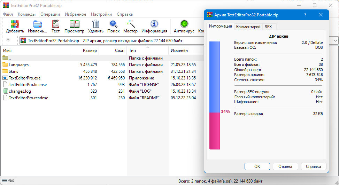Open the Просмотр (View) tool
339x185 pixels.
(x=74, y=24)
